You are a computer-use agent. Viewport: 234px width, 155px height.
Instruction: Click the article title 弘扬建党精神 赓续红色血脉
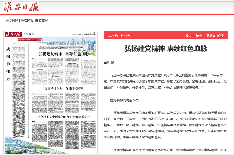tap(166, 49)
